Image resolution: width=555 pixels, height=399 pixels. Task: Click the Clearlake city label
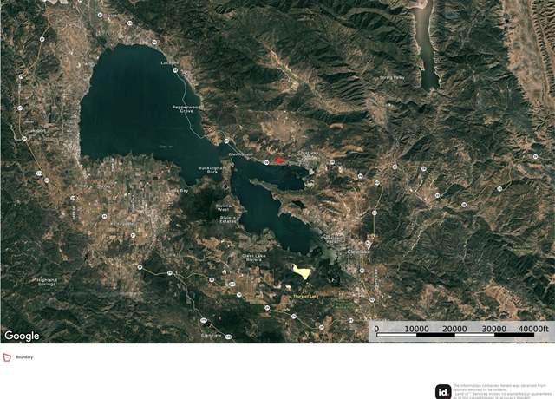358,252
